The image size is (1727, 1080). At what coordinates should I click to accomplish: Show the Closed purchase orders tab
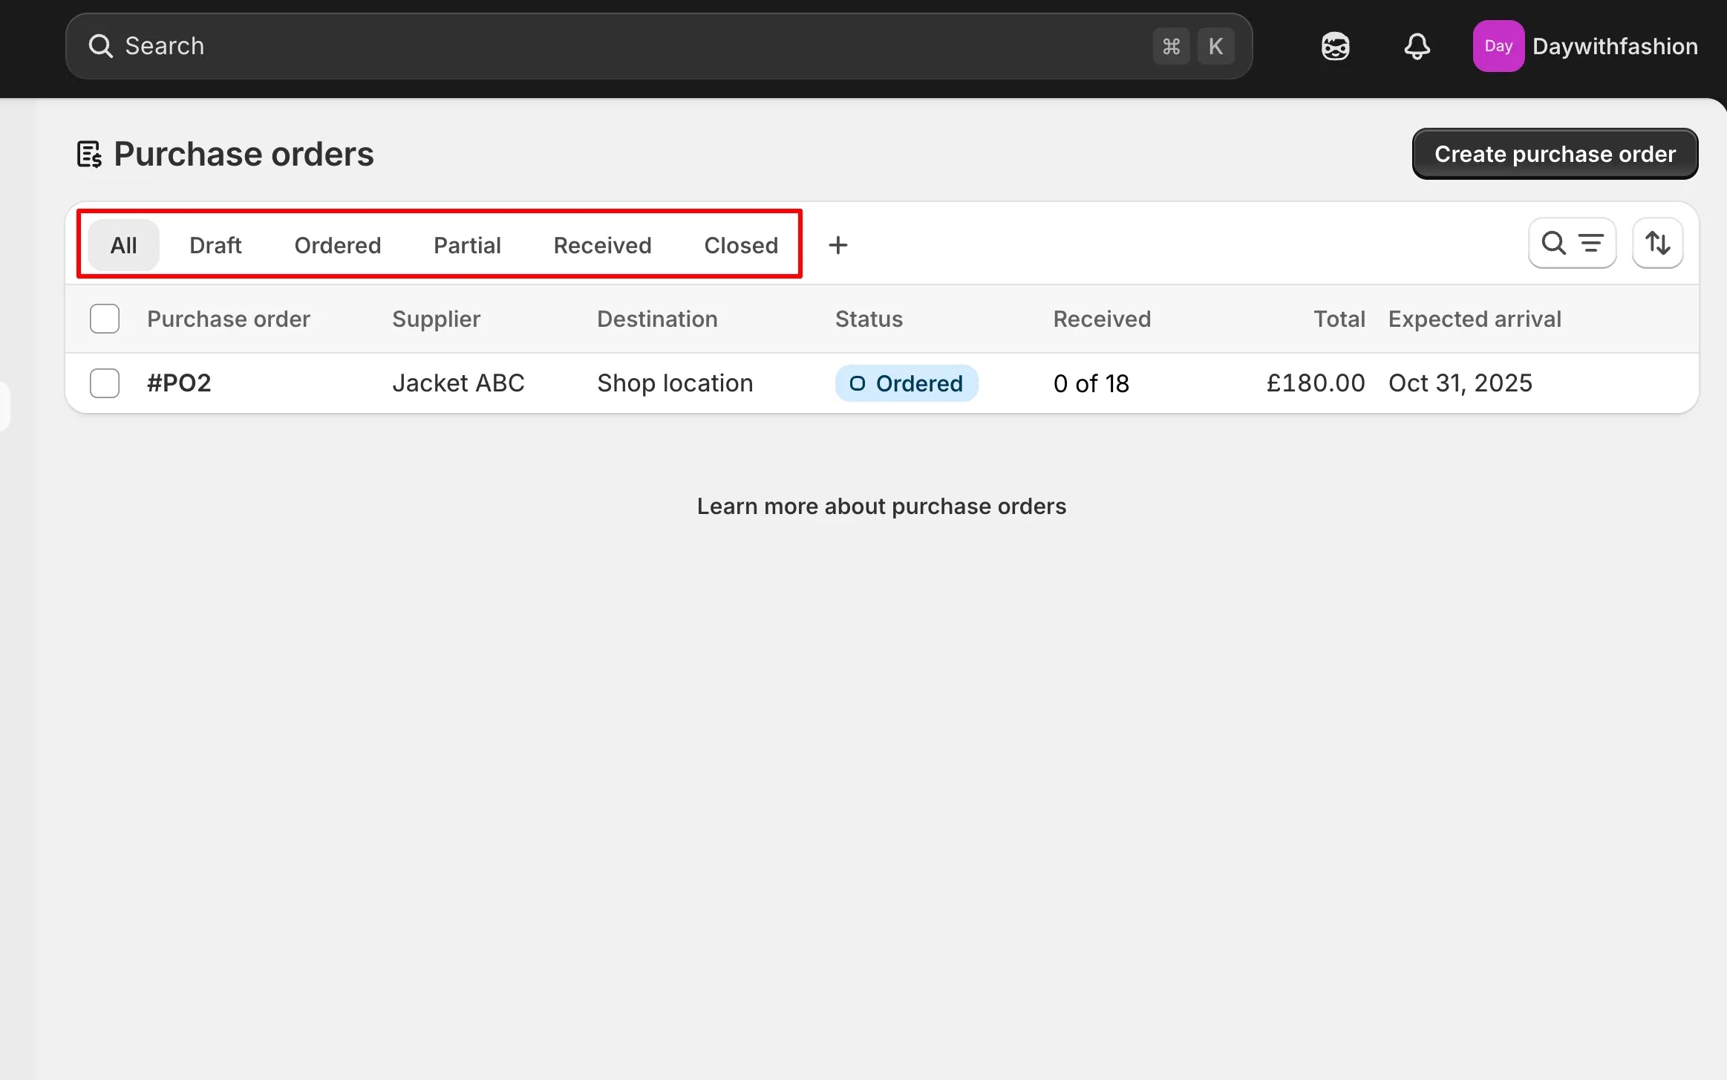[740, 245]
